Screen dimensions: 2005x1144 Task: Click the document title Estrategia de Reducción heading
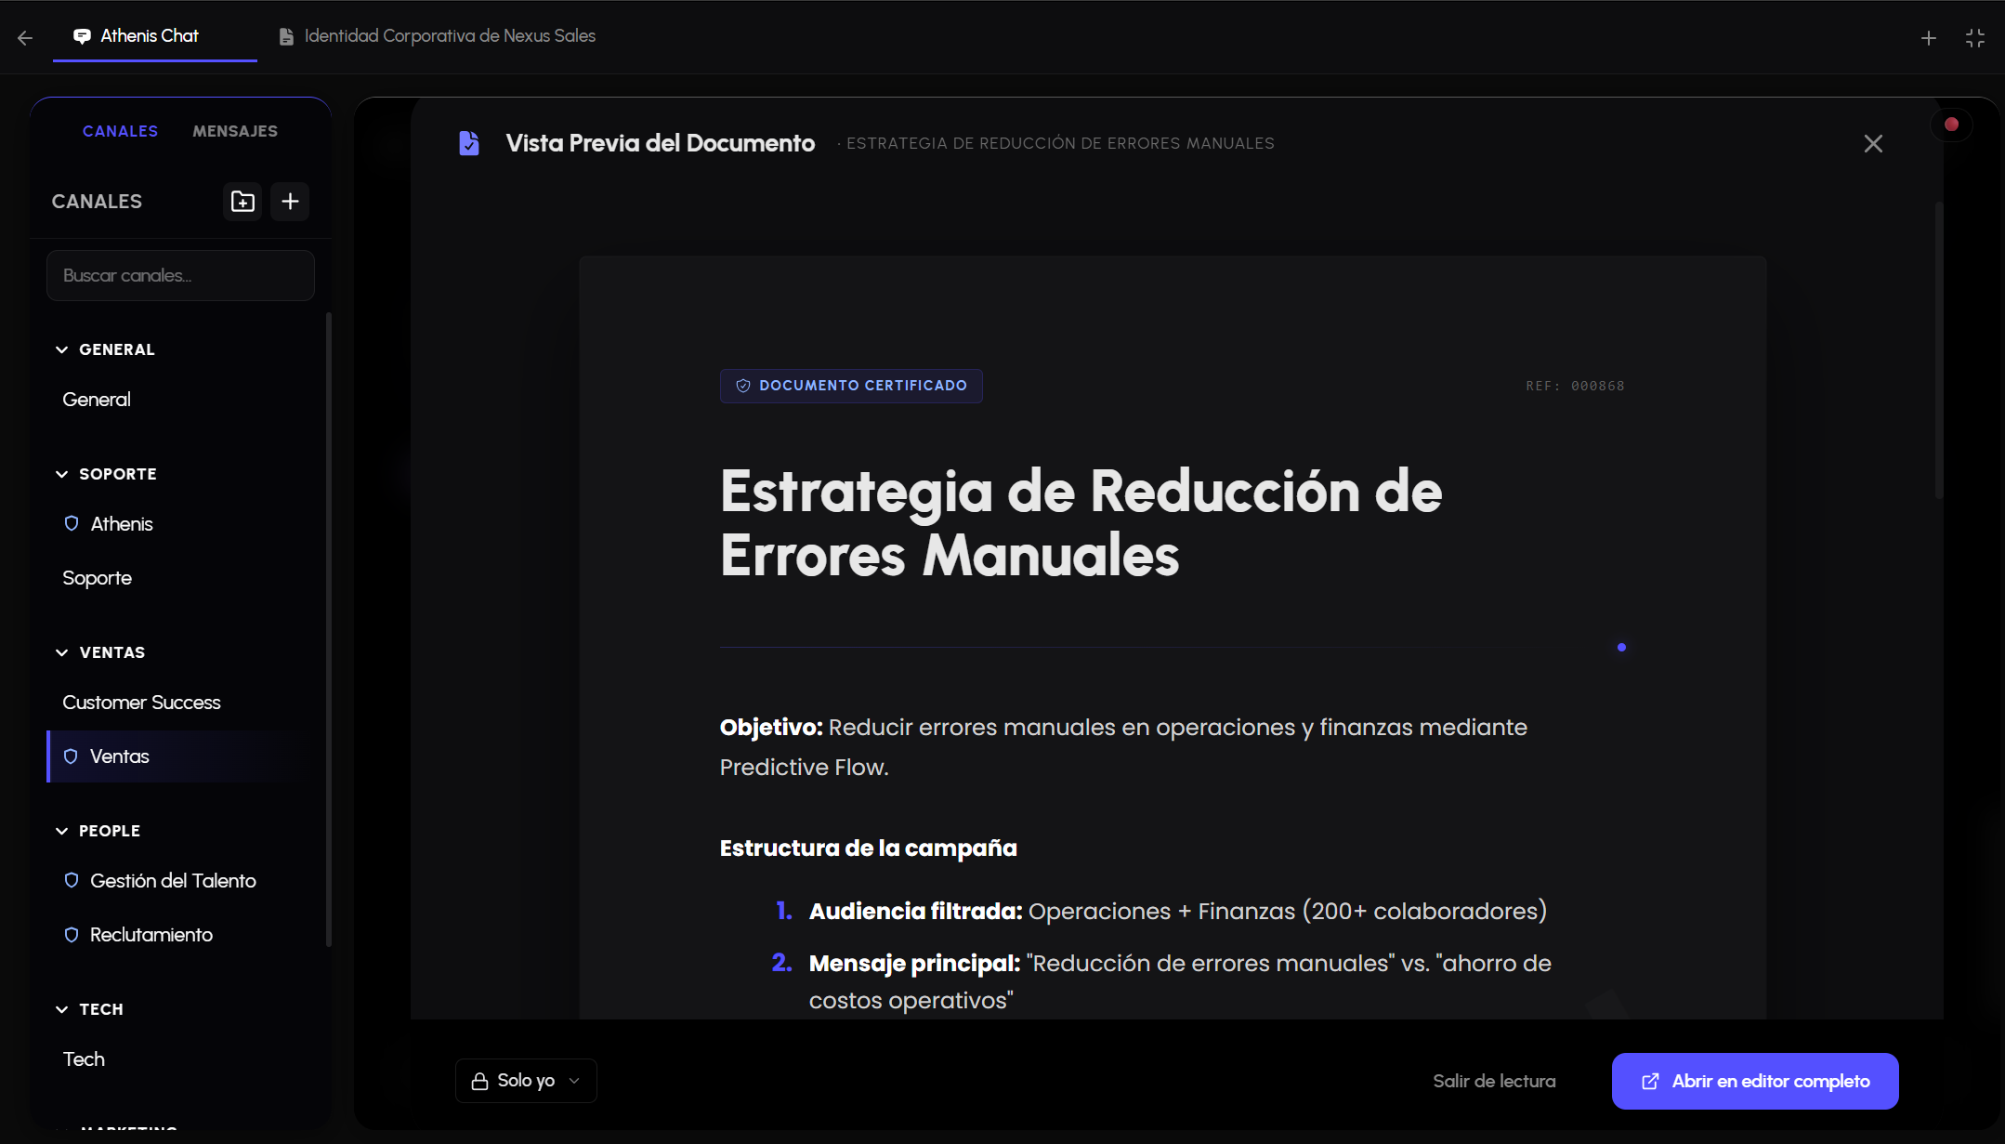(x=1081, y=523)
